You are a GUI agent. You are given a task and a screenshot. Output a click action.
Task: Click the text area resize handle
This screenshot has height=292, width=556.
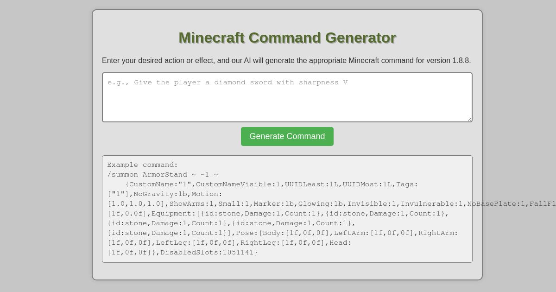pos(469,119)
